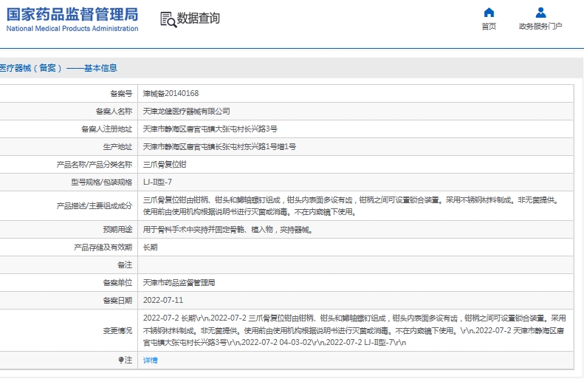Image resolution: width=584 pixels, height=379 pixels.
Task: Click the 数据查询 heading text
Action: [198, 18]
